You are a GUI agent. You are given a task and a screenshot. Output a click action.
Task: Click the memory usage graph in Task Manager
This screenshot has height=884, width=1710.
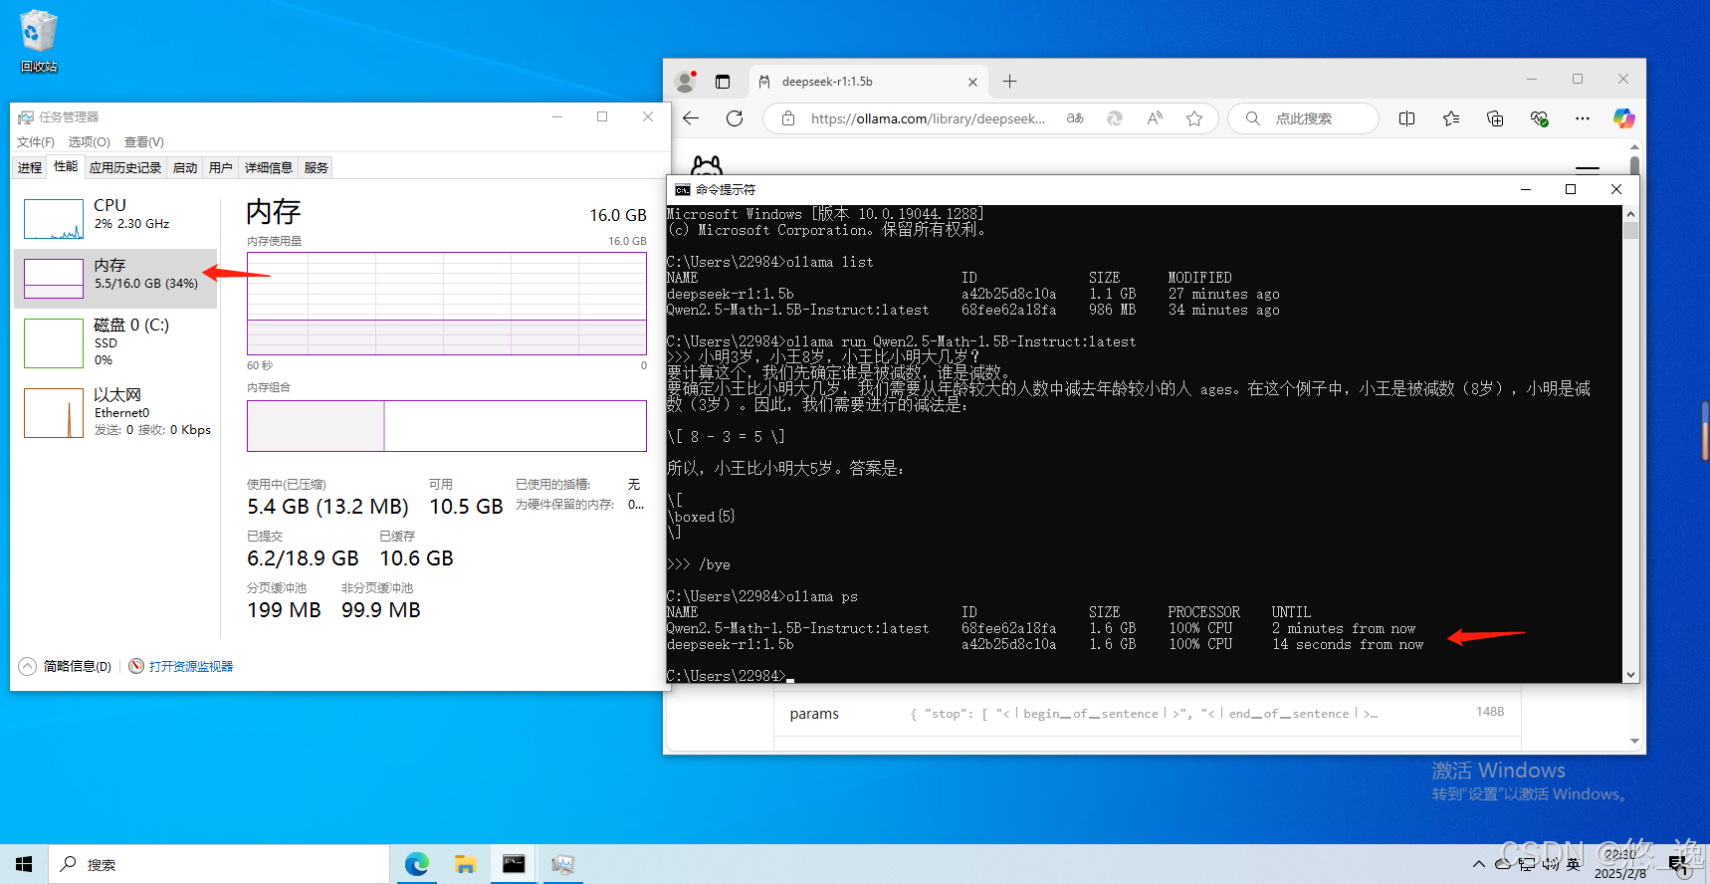(447, 304)
